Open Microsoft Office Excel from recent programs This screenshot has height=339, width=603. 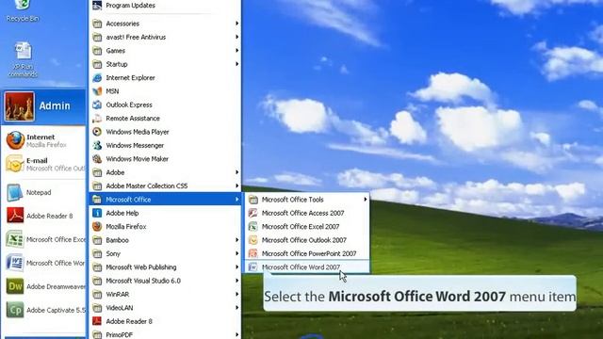44,239
